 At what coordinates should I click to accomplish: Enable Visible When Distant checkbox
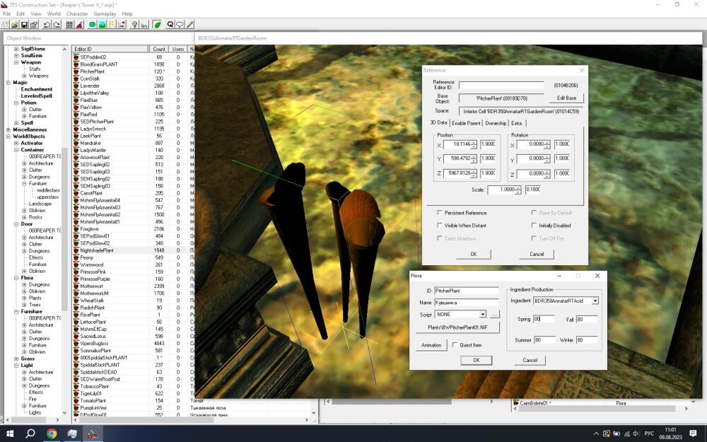click(440, 225)
